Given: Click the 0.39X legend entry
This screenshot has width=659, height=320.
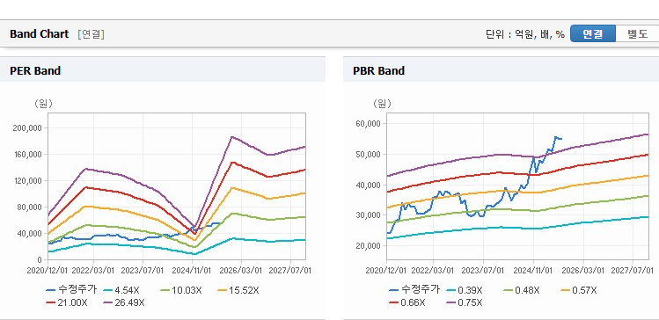Looking at the screenshot, I should pyautogui.click(x=465, y=290).
